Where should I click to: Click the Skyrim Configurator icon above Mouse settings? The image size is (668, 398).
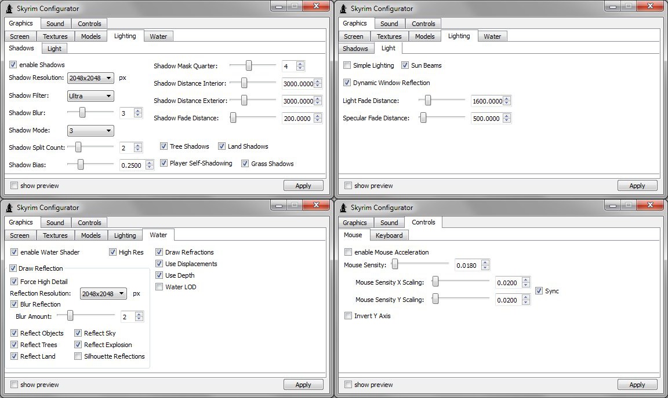pyautogui.click(x=343, y=208)
